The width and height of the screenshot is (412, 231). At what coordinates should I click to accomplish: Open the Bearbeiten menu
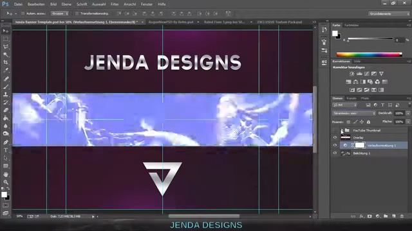click(x=36, y=4)
